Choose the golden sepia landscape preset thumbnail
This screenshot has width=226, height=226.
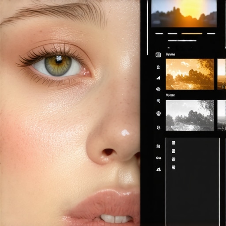pyautogui.click(x=190, y=74)
